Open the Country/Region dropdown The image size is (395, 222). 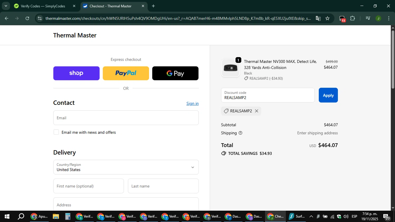(126, 167)
